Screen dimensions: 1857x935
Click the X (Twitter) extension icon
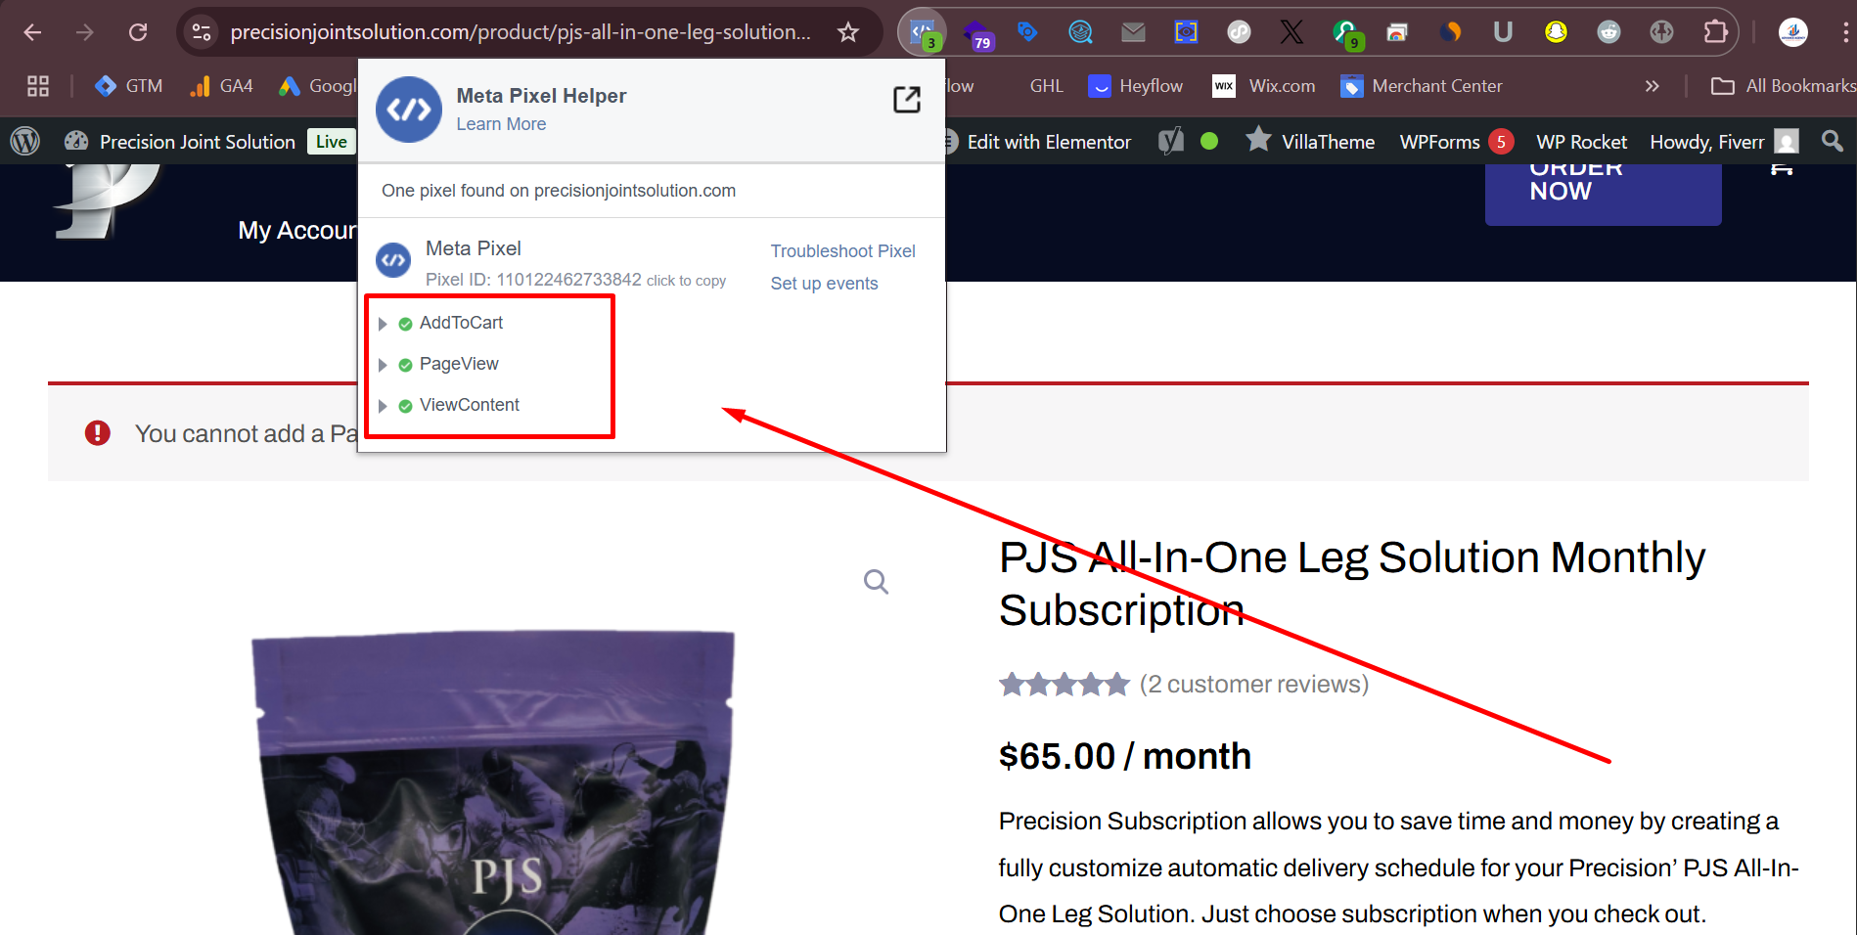(x=1291, y=32)
